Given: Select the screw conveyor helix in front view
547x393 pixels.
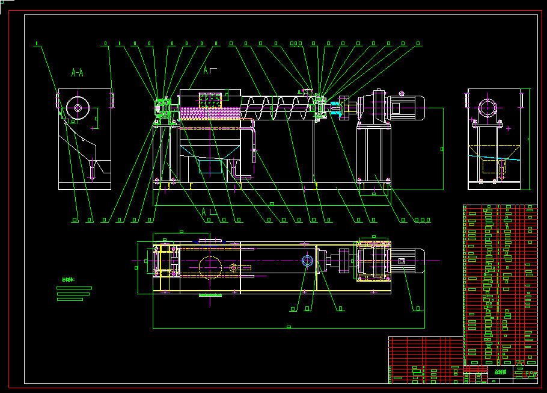Looking at the screenshot, I should pos(278,108).
